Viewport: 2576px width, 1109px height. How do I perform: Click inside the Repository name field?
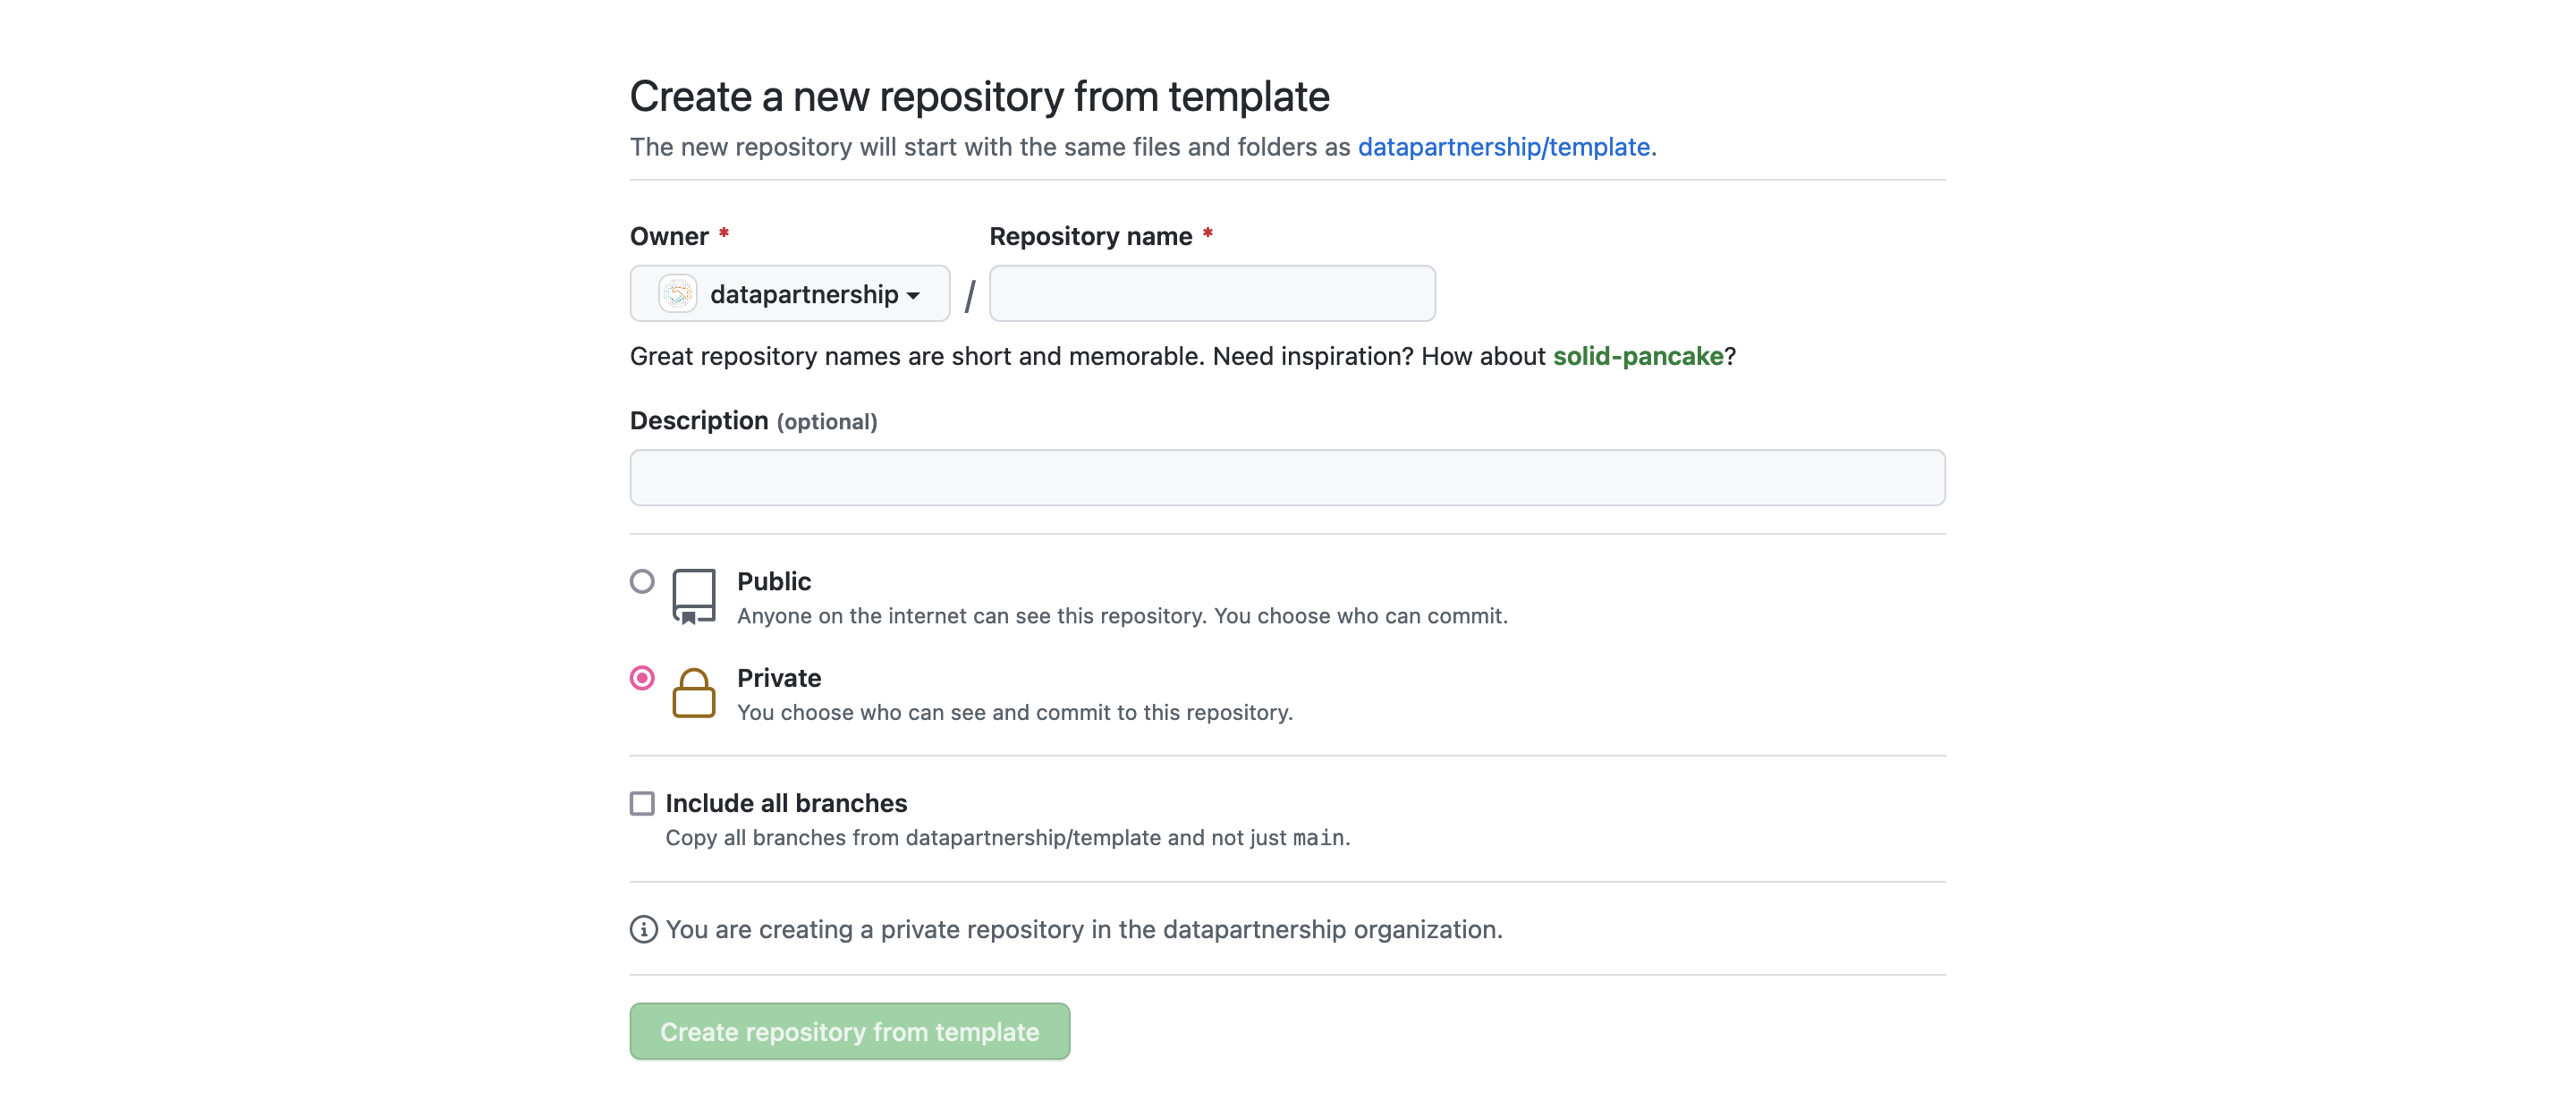pos(1211,293)
